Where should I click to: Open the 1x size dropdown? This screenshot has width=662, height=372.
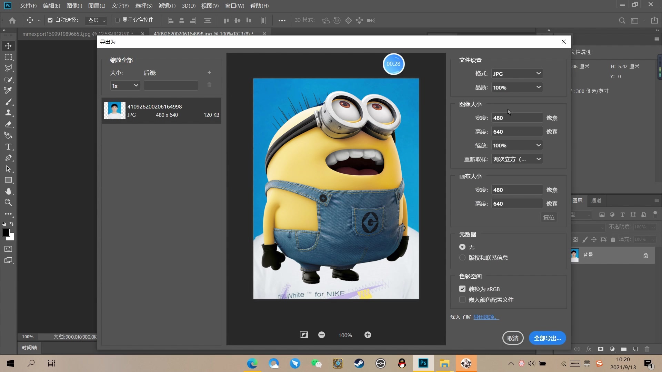point(125,85)
